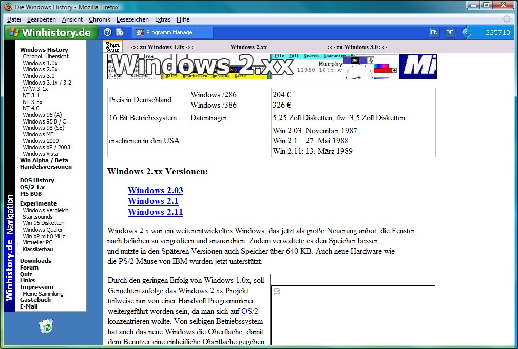
Task: Click the help question mark icon
Action: click(107, 32)
